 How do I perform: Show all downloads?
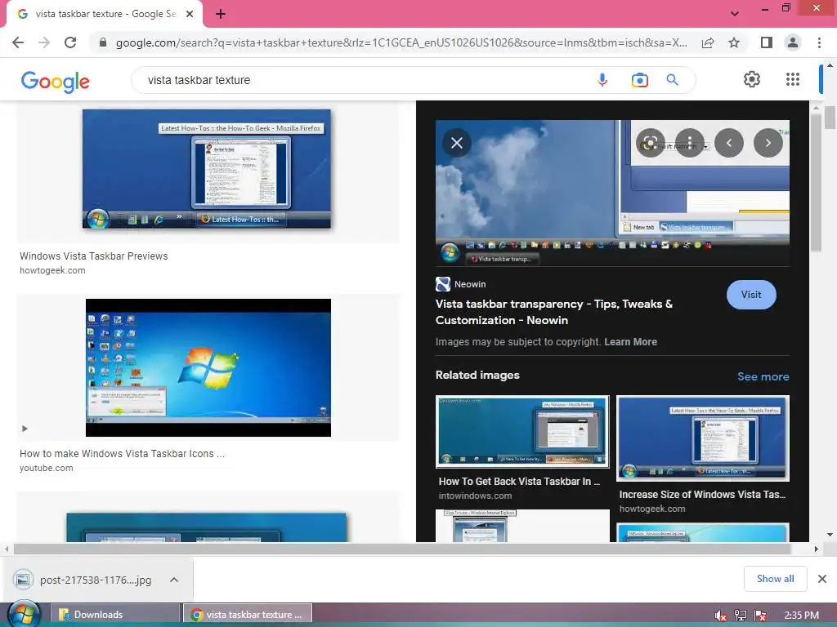775,579
